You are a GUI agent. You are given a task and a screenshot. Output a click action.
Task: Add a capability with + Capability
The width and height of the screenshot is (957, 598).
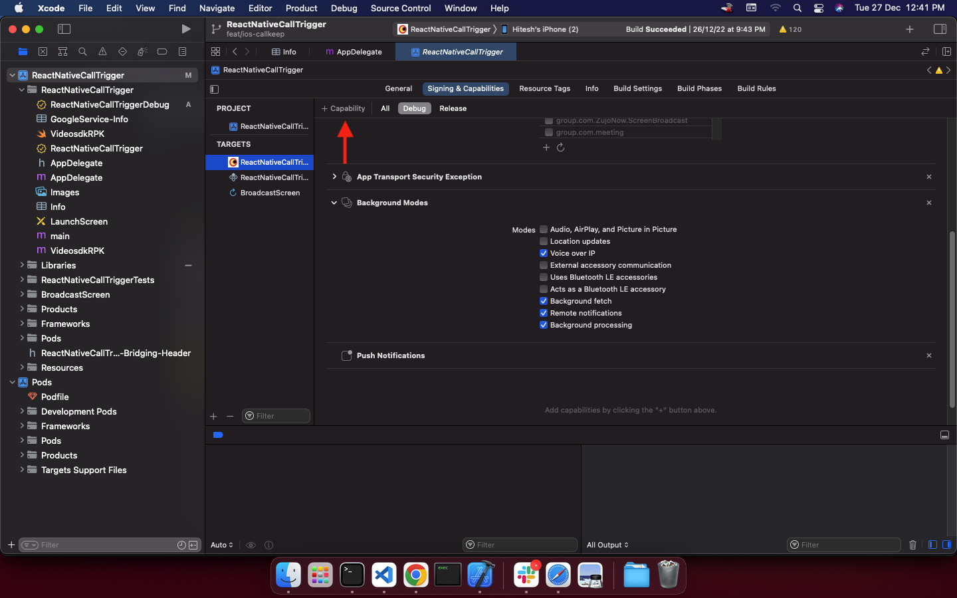click(344, 108)
